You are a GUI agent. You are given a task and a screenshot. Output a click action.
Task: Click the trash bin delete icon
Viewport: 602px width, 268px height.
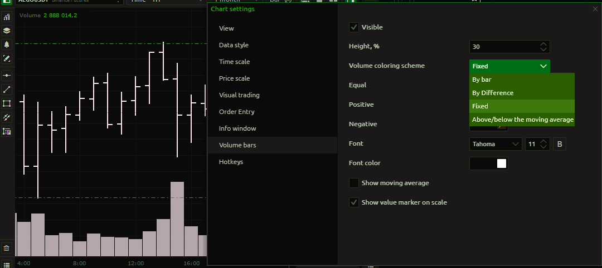click(x=7, y=248)
